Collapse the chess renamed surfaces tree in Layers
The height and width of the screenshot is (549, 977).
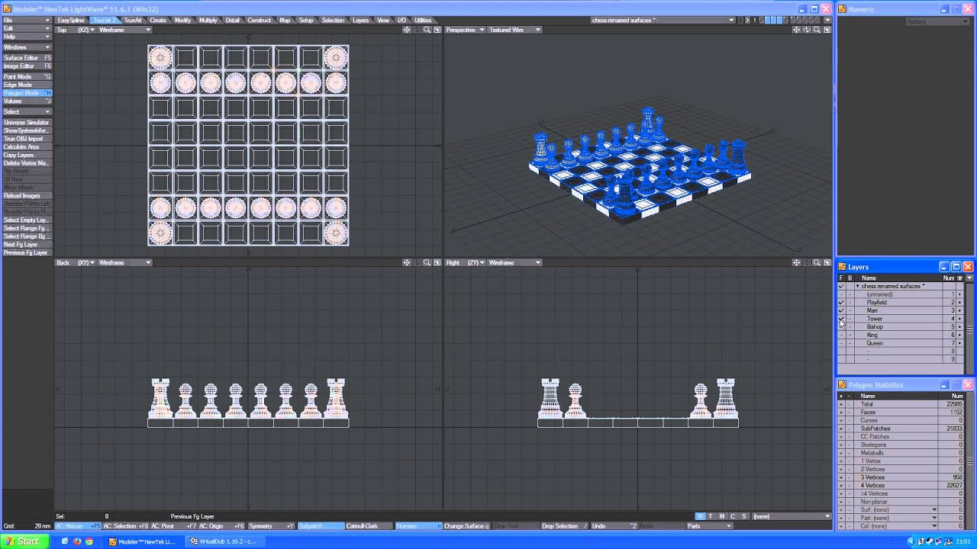[857, 287]
